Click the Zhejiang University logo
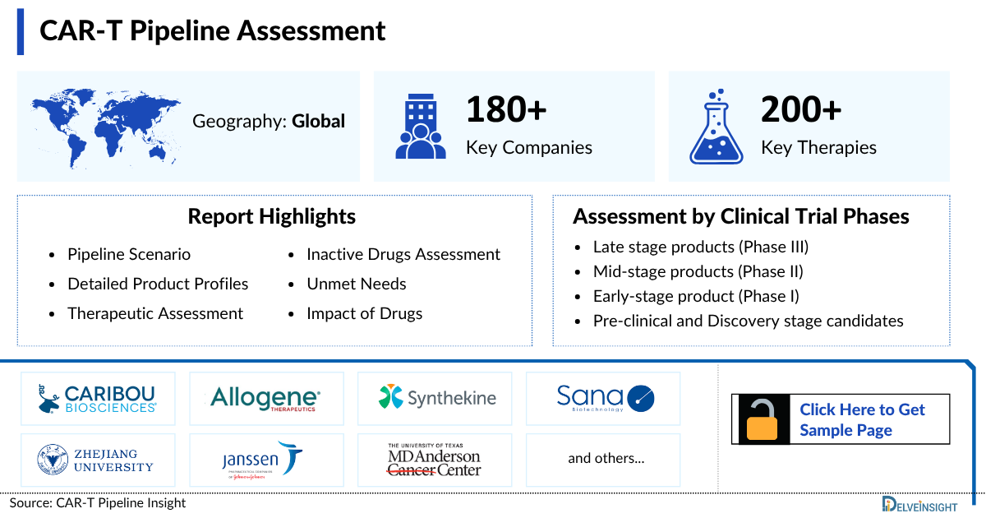This screenshot has height=518, width=986. point(97,460)
